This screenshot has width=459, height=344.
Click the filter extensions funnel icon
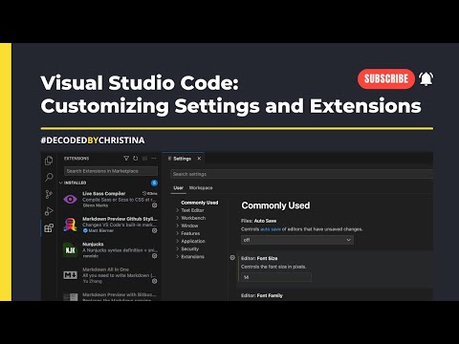(x=126, y=159)
